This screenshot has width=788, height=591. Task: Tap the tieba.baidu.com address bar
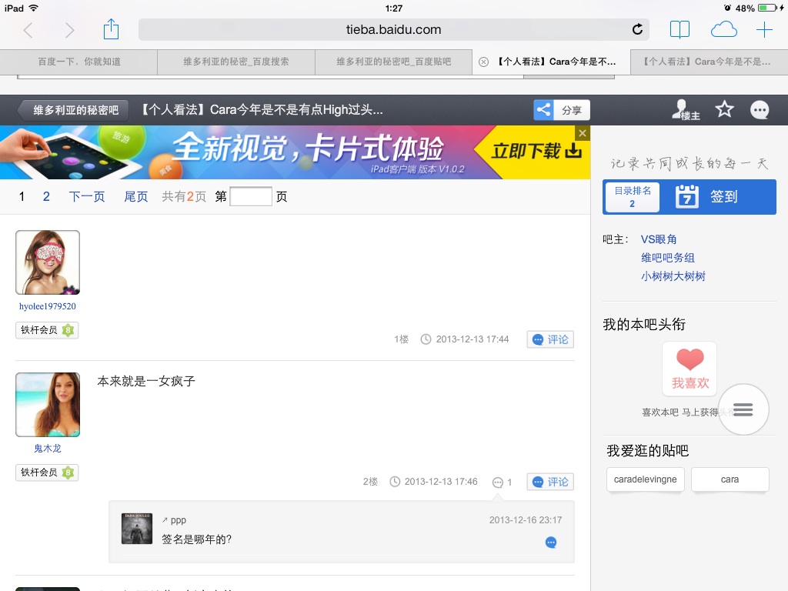(393, 30)
